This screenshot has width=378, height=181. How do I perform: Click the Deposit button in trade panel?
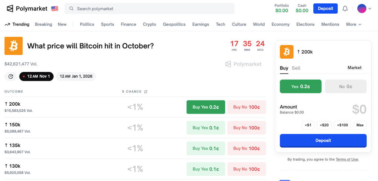click(x=323, y=140)
